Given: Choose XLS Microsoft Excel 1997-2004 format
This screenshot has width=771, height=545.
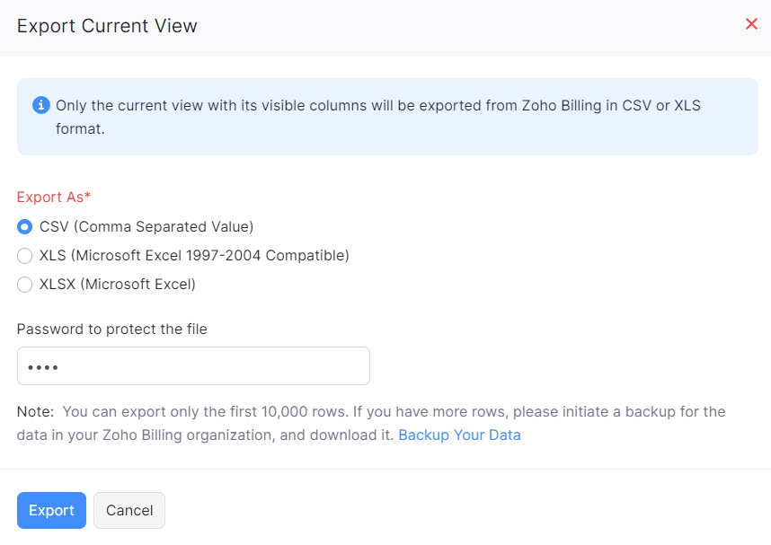Looking at the screenshot, I should [24, 256].
